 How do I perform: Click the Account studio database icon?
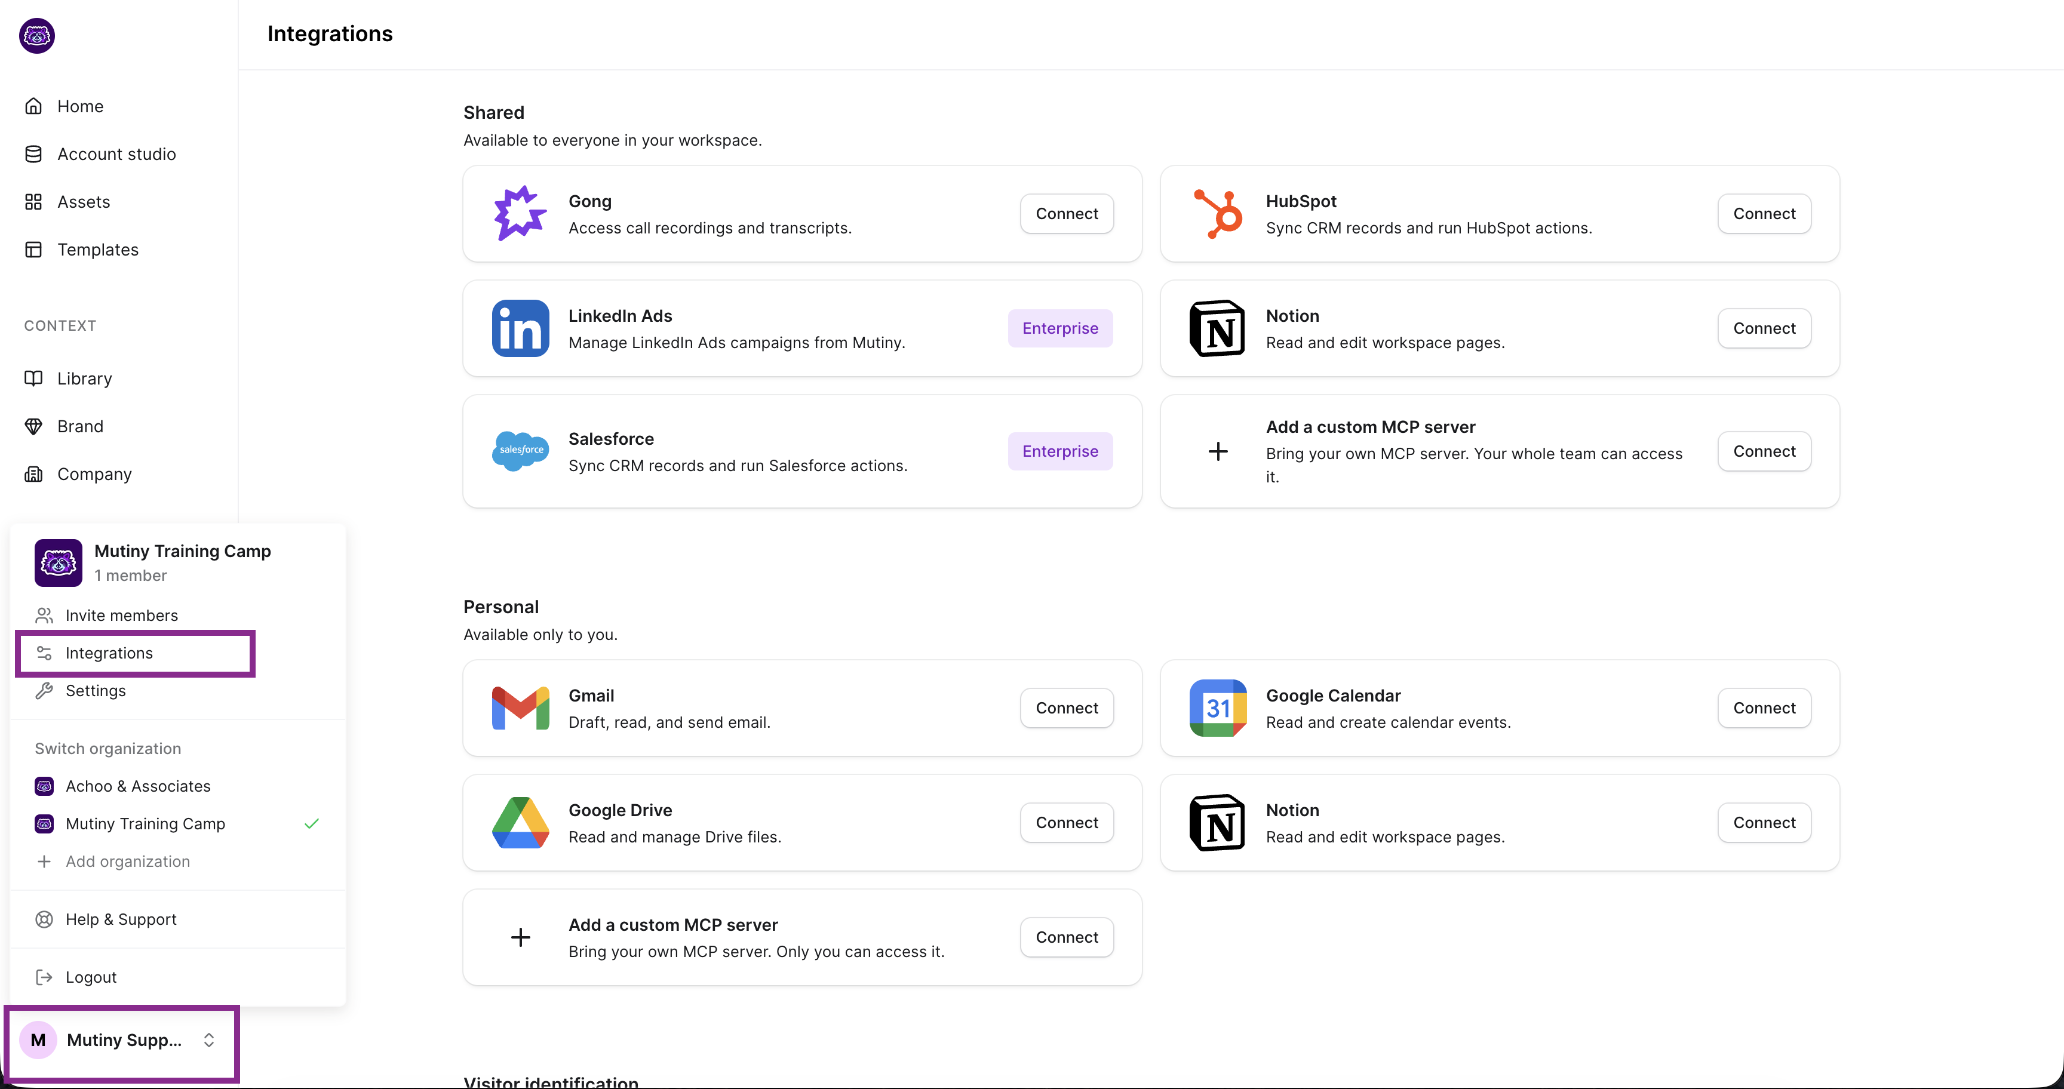(33, 155)
